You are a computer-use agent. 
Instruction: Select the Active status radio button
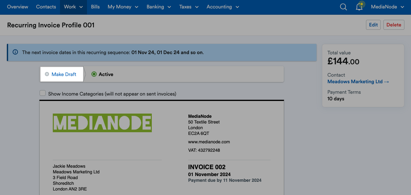[94, 74]
